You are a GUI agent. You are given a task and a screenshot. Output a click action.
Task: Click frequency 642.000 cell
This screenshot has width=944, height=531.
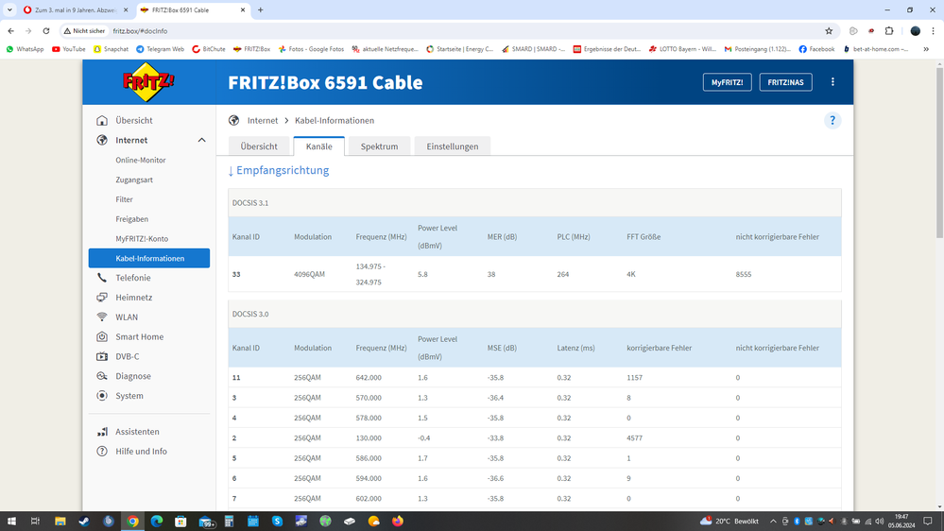(x=369, y=378)
